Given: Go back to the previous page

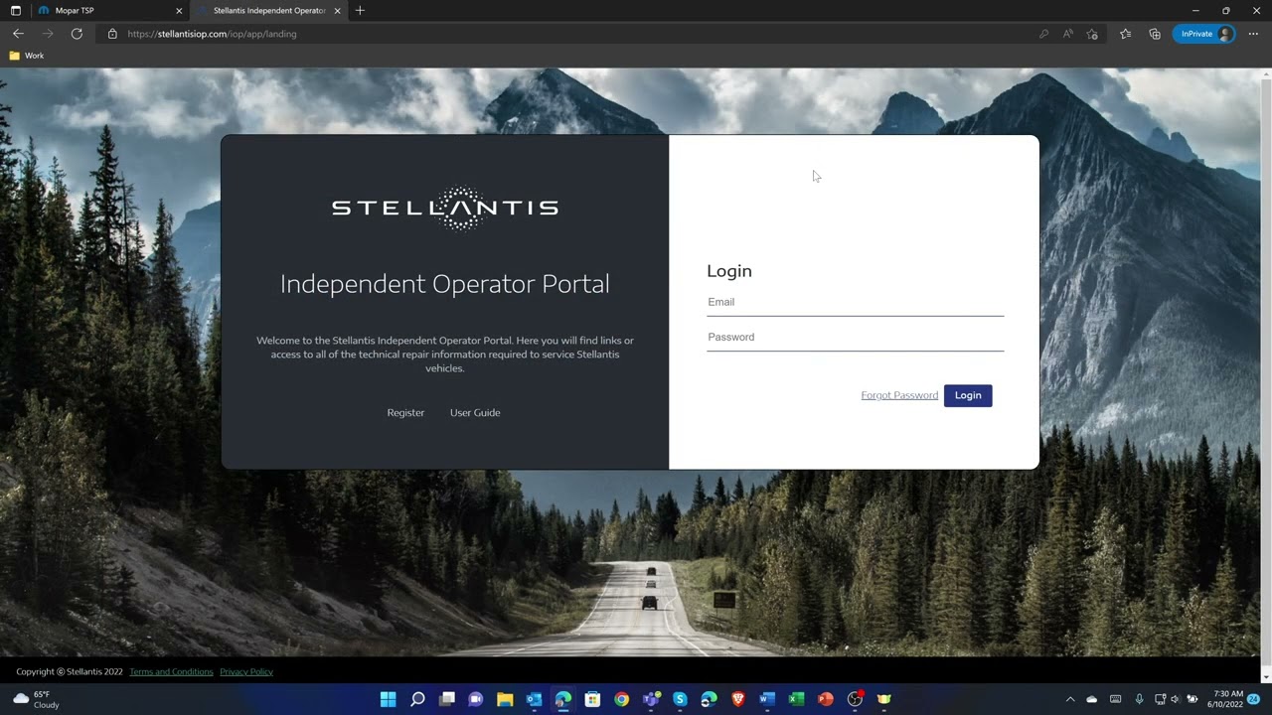Looking at the screenshot, I should 18,34.
